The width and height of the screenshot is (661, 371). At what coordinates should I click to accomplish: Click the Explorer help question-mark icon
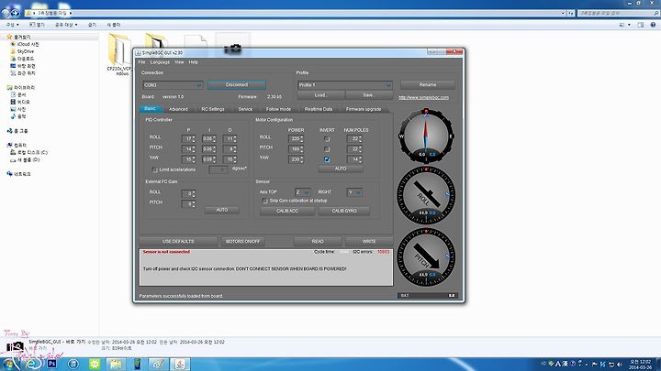(x=653, y=25)
